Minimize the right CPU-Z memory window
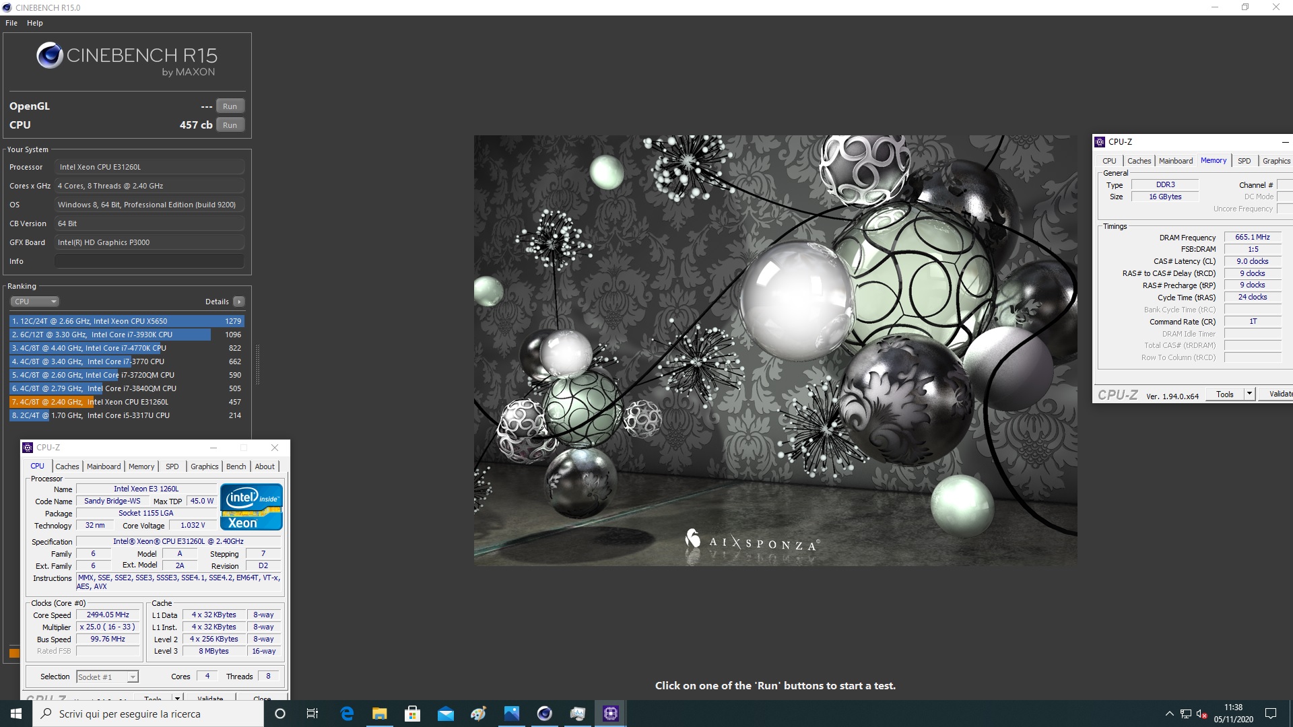Viewport: 1293px width, 727px height. (1285, 142)
